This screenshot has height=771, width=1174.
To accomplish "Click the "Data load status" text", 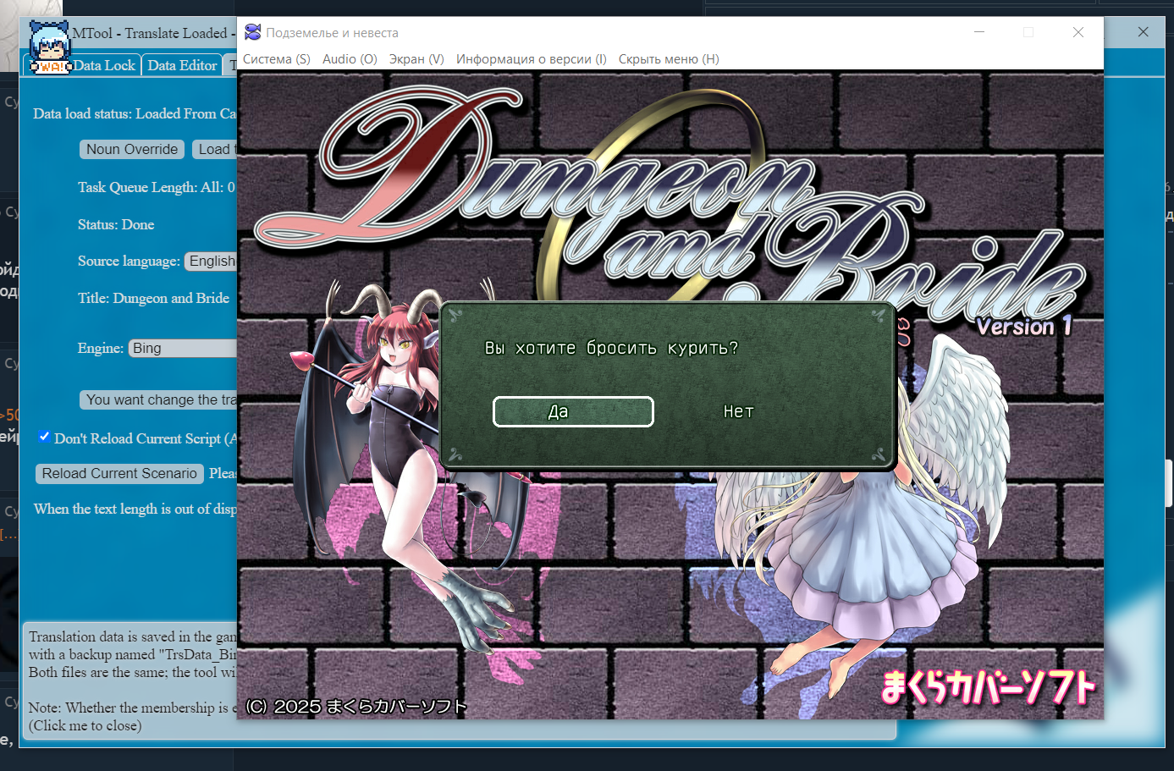I will coord(135,114).
